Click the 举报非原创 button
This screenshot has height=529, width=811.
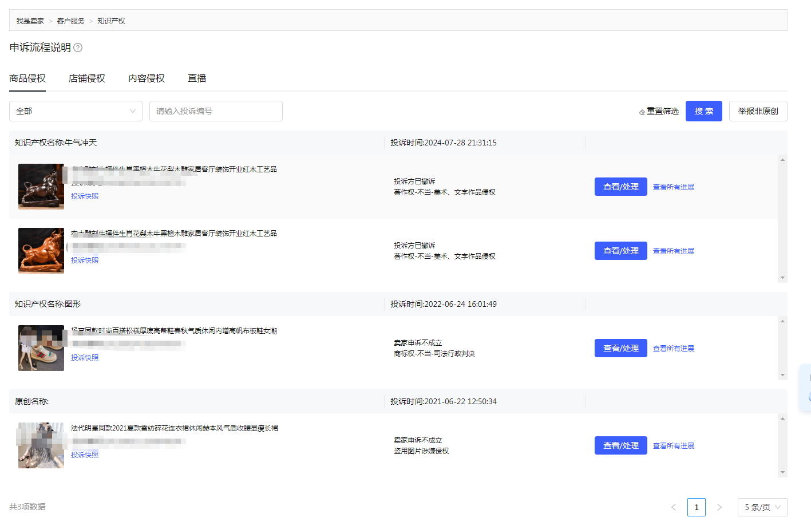click(x=758, y=111)
